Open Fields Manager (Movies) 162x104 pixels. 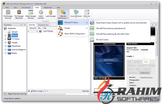(31, 14)
